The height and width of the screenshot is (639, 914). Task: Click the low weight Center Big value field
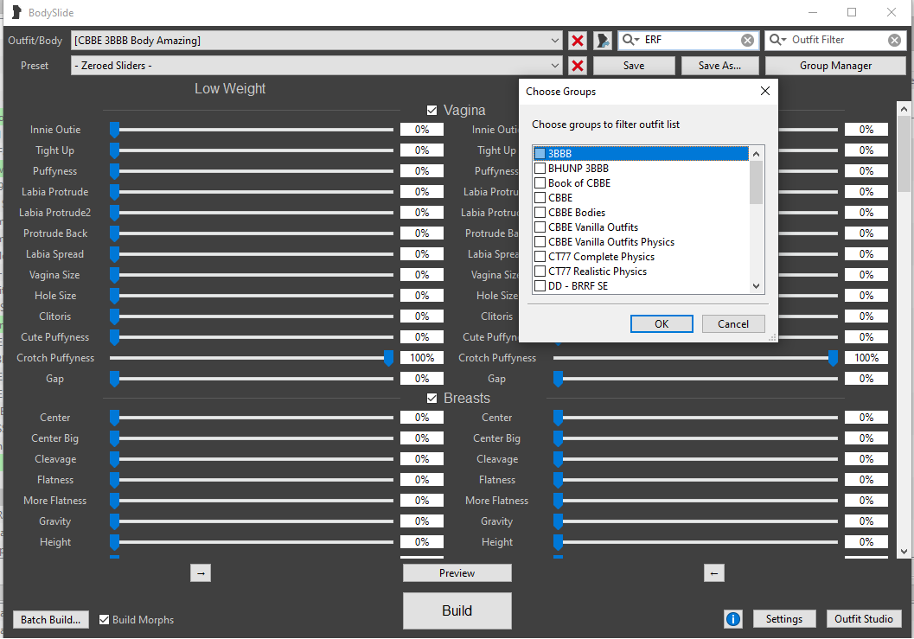point(422,438)
